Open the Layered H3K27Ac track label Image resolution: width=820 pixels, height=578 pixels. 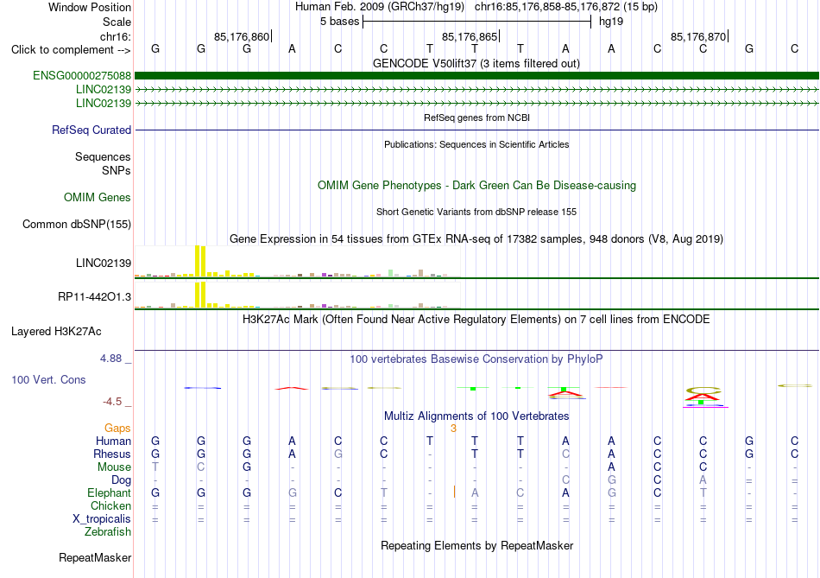(56, 332)
